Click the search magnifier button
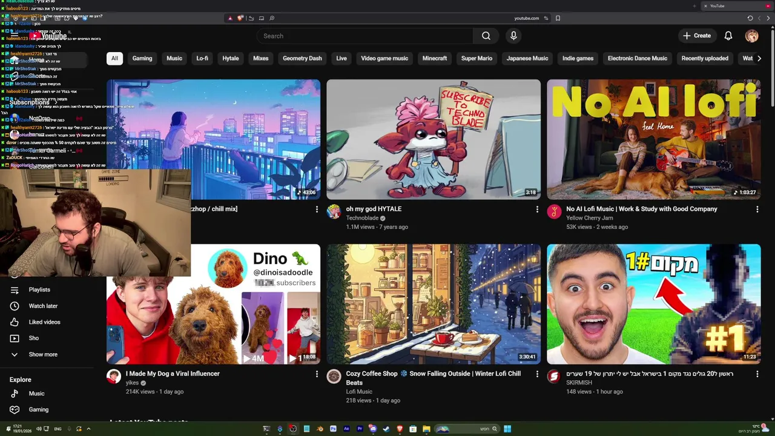The width and height of the screenshot is (775, 436). pyautogui.click(x=486, y=36)
